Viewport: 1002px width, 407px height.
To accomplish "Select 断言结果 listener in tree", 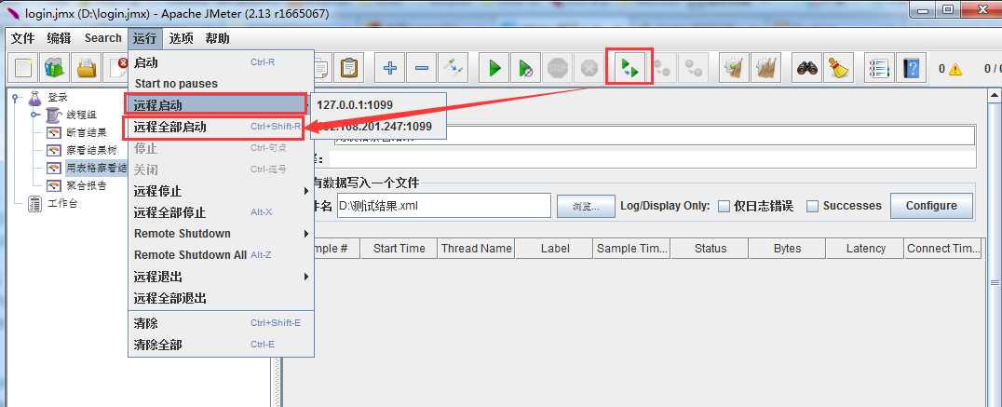I will [87, 133].
